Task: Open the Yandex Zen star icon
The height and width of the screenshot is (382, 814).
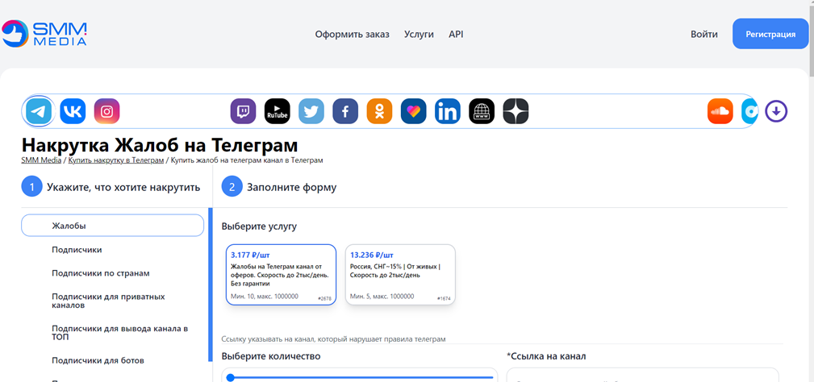Action: [x=516, y=111]
